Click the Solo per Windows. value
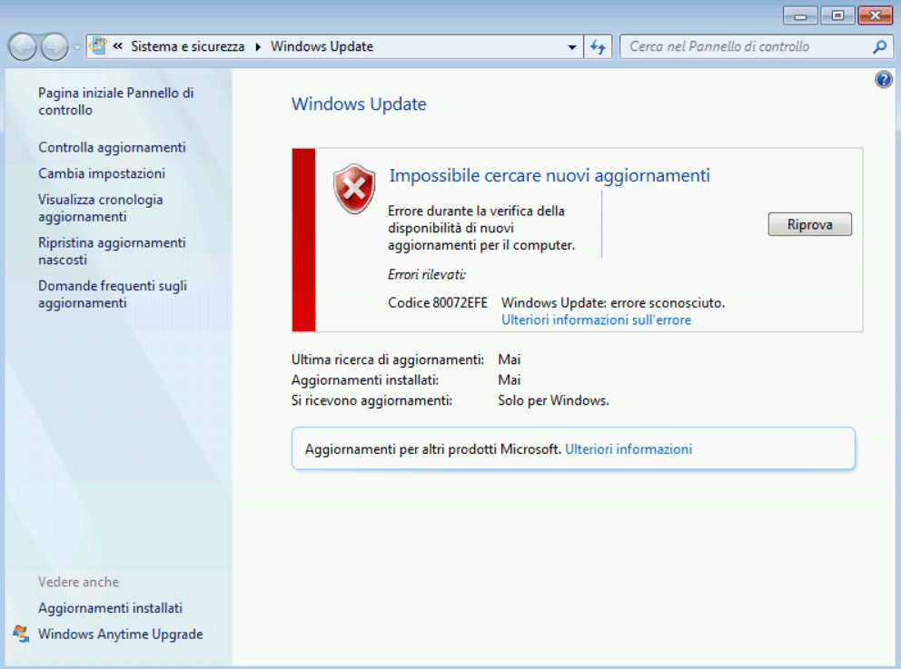The width and height of the screenshot is (901, 669). click(x=553, y=400)
